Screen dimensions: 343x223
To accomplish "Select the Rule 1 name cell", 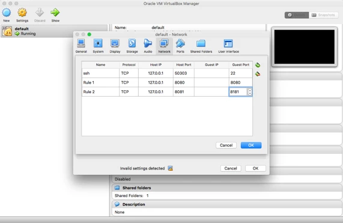I will [100, 82].
